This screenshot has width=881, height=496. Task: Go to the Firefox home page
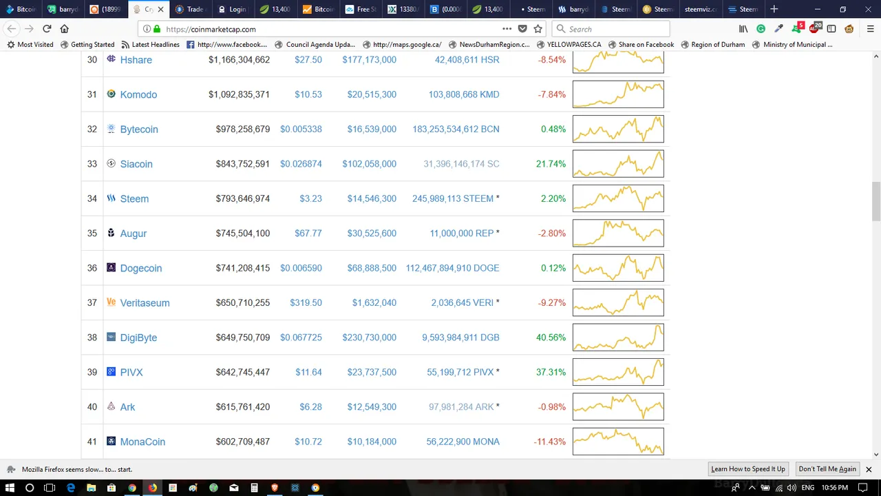64,29
